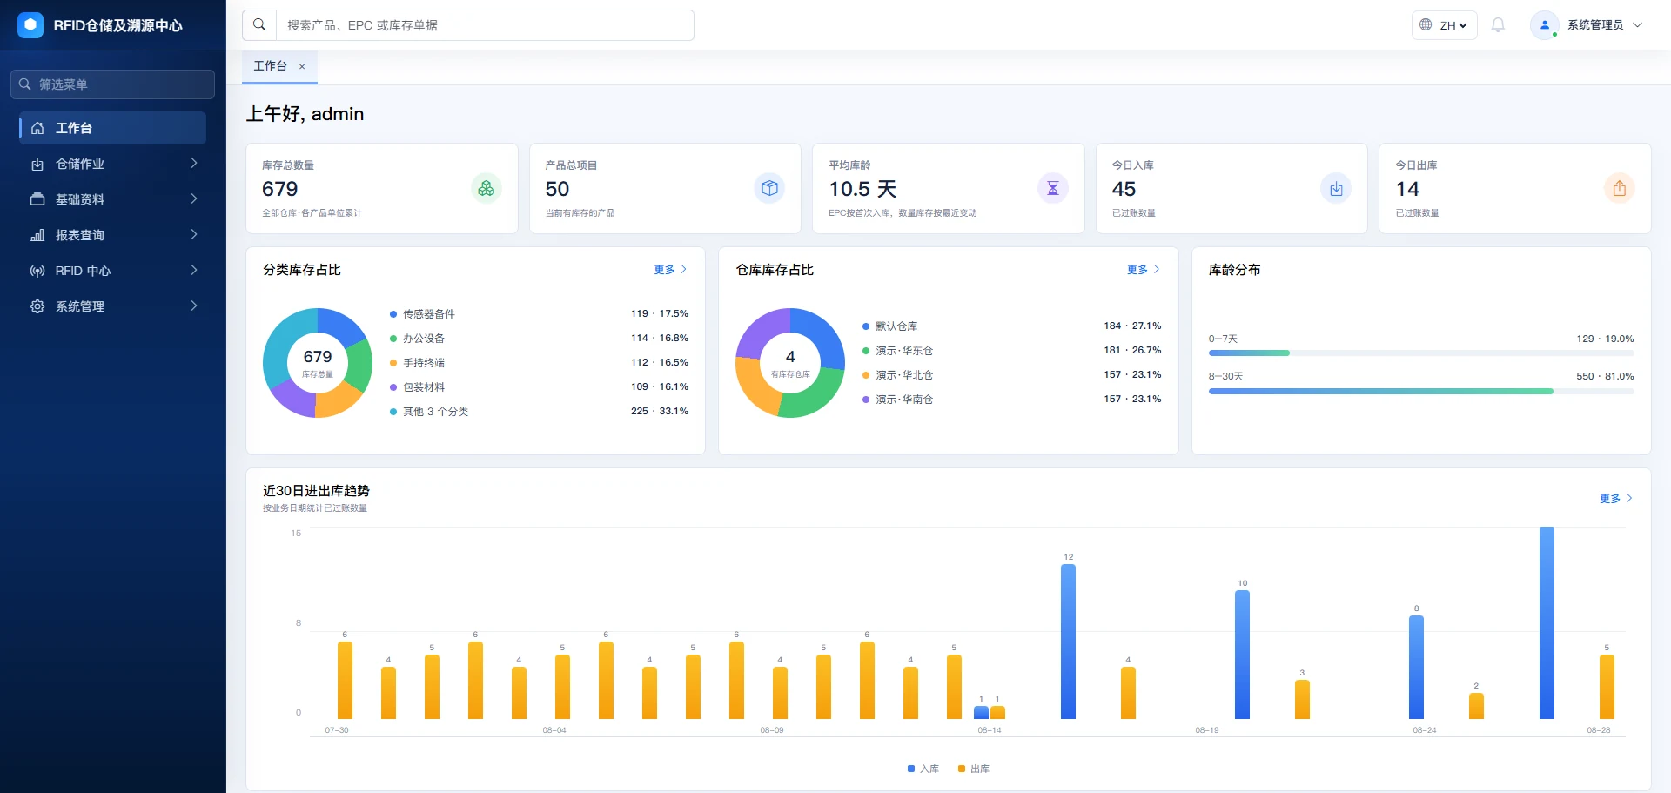This screenshot has width=1671, height=793.
Task: Click the RFID center logo icon
Action: tap(30, 25)
